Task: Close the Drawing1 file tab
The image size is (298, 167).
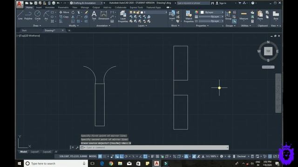Action: click(x=63, y=31)
